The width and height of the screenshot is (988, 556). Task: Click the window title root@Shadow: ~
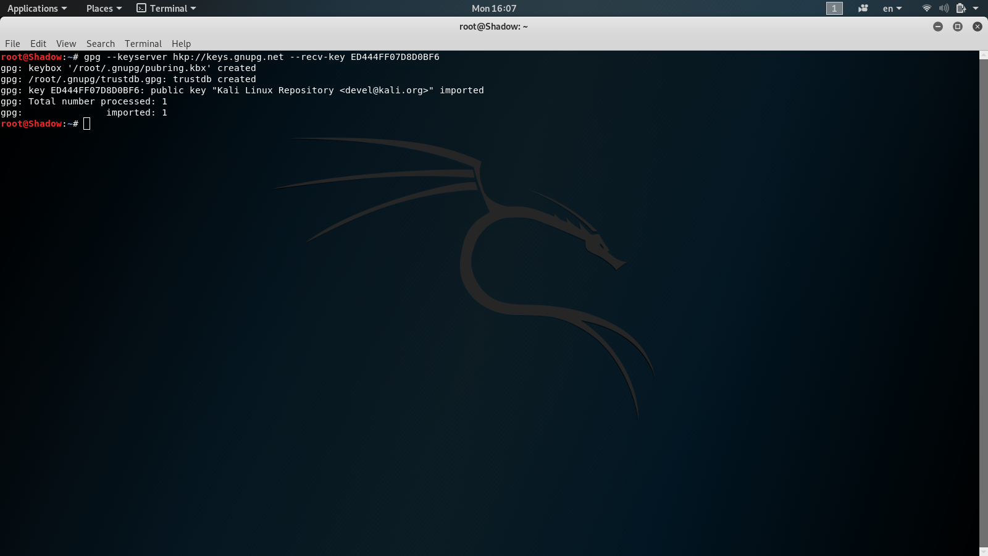coord(493,27)
